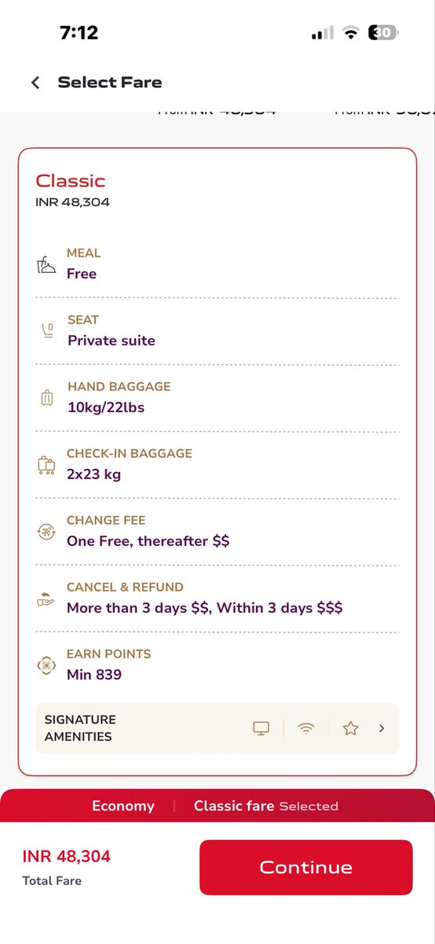Tap the earn points emblem icon
Viewport: 435px width, 944px height.
coord(46,666)
